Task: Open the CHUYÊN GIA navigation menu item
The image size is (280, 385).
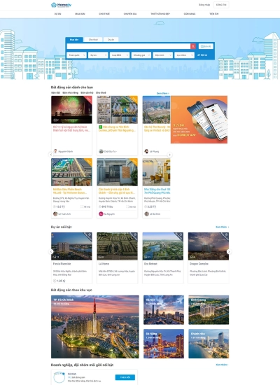Action: [130, 14]
